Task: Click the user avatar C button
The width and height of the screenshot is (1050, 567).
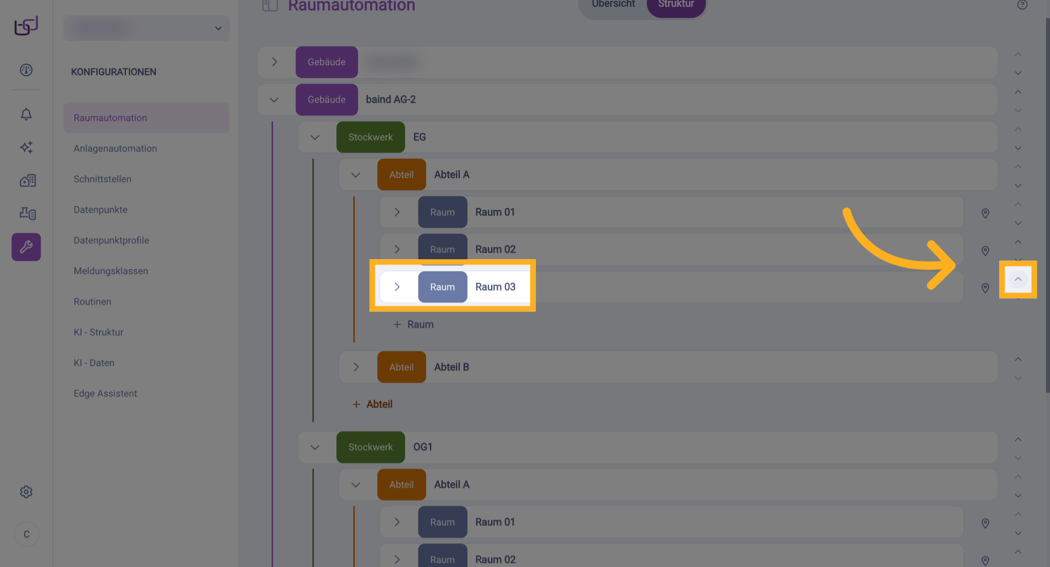Action: (x=26, y=534)
